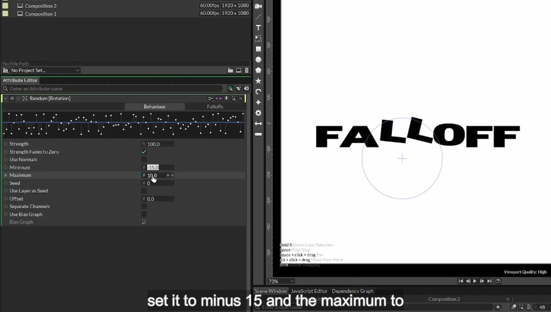Uncheck Strength Fades to Zero checkbox

coord(144,152)
